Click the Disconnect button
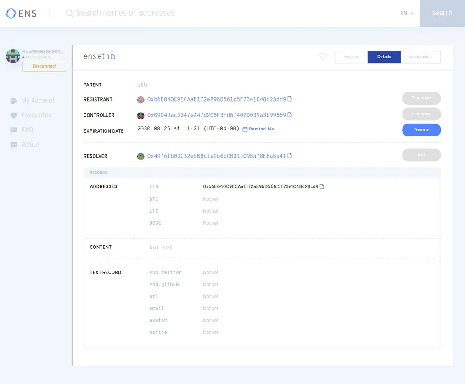465x384 pixels. (x=45, y=66)
